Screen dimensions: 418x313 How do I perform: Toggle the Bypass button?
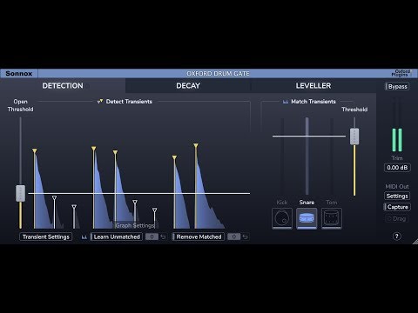pyautogui.click(x=397, y=86)
